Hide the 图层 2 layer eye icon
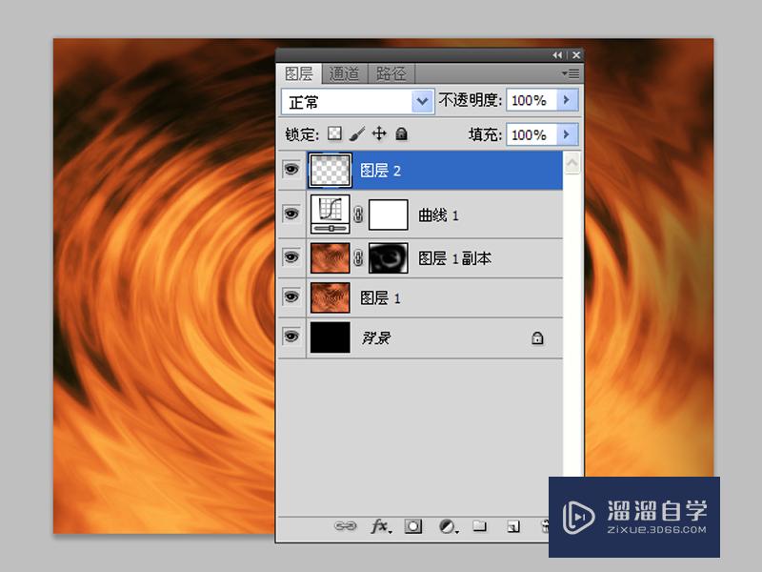This screenshot has height=572, width=762. click(291, 170)
